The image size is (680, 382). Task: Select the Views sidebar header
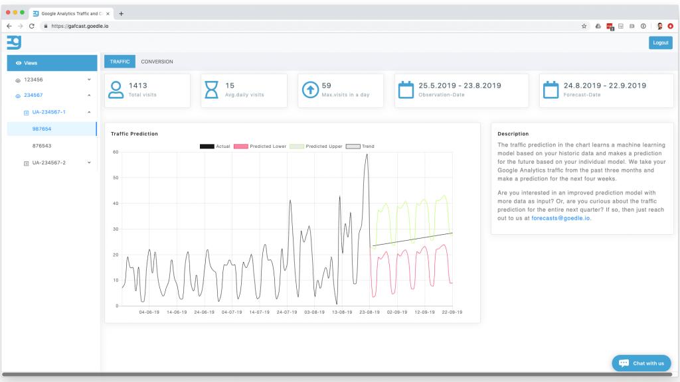pos(52,63)
